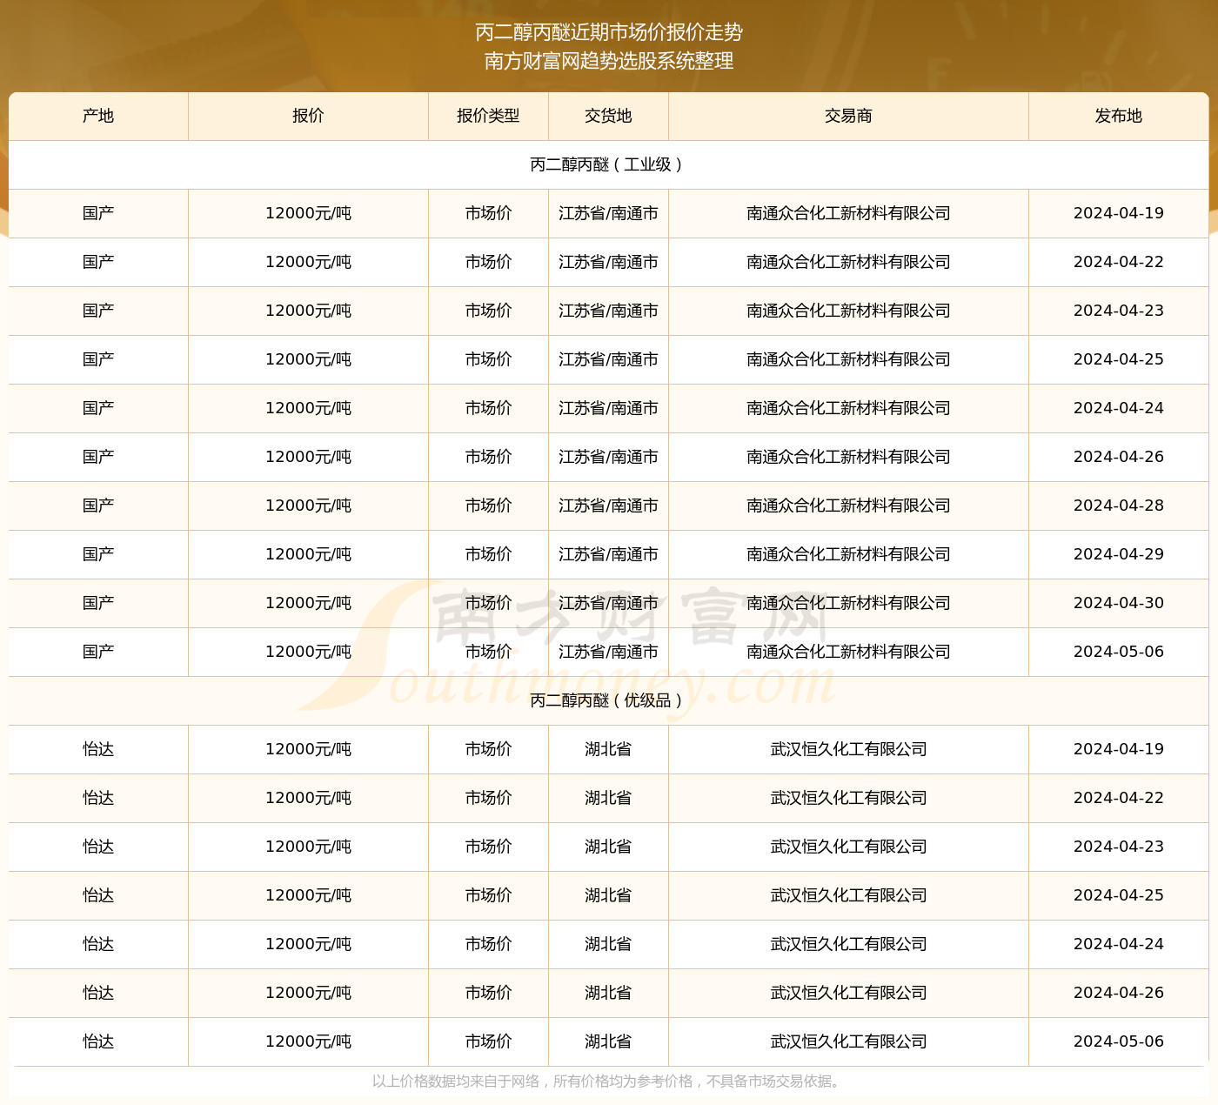This screenshot has width=1218, height=1105.
Task: Click 怡达 in the 武汉恒久 2024-04-19 row
Action: 98,749
